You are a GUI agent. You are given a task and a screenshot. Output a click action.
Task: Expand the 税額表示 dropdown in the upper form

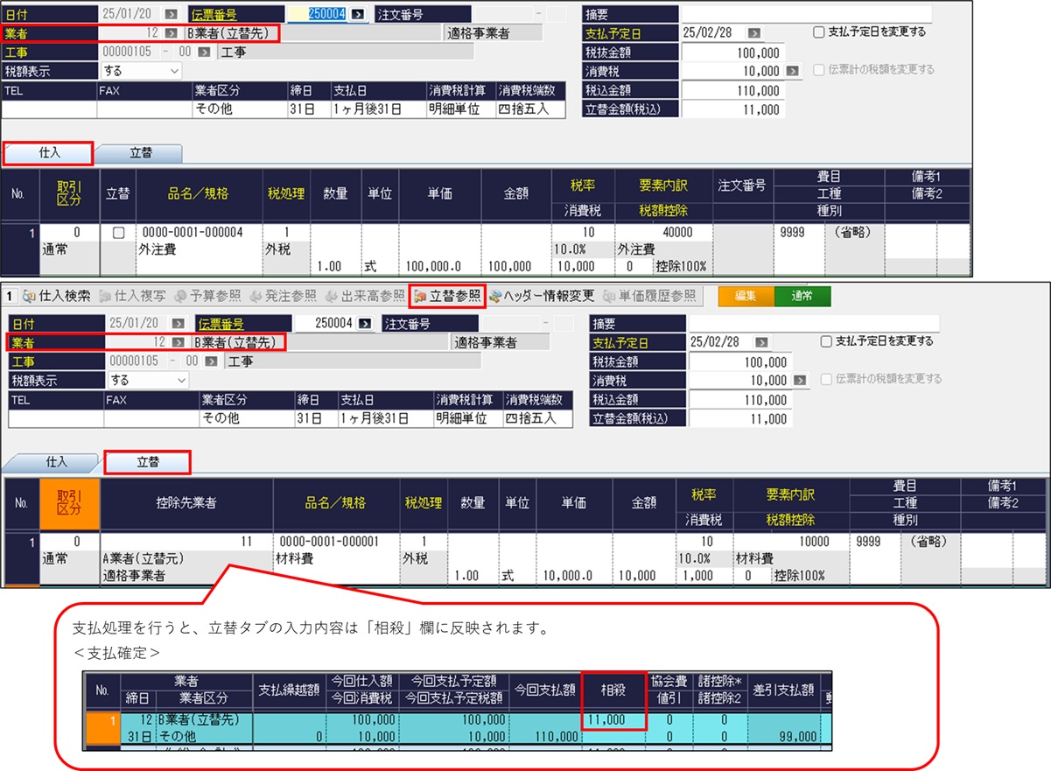point(173,71)
